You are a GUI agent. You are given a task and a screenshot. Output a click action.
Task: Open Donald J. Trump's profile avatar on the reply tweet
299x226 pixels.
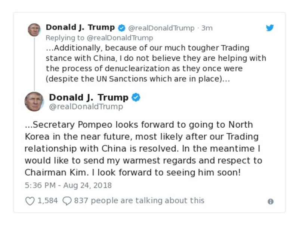[34, 30]
